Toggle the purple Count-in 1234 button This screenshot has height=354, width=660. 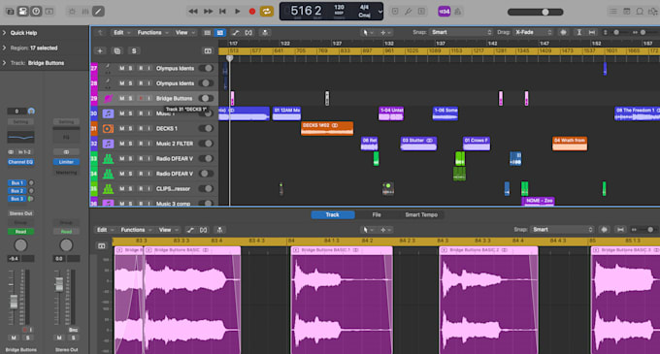coord(445,12)
